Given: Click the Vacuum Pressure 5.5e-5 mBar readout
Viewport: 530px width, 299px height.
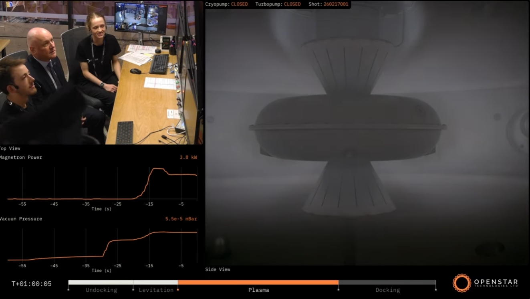Looking at the screenshot, I should (181, 219).
